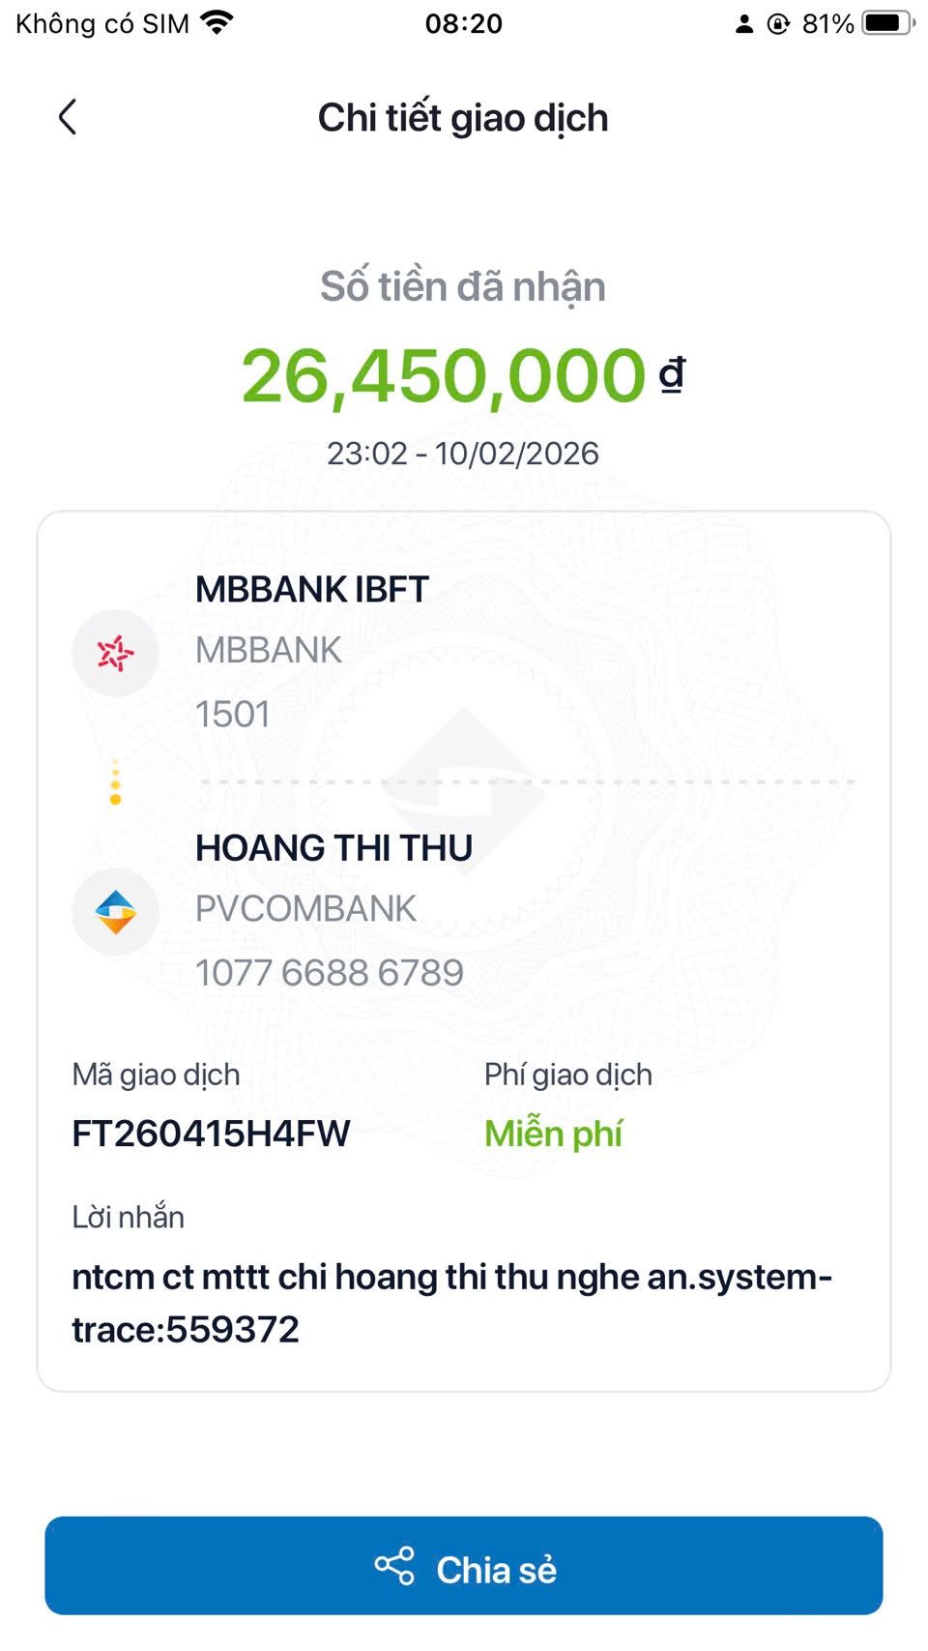This screenshot has height=1651, width=928.
Task: Tap the Wi-Fi status icon
Action: (x=218, y=23)
